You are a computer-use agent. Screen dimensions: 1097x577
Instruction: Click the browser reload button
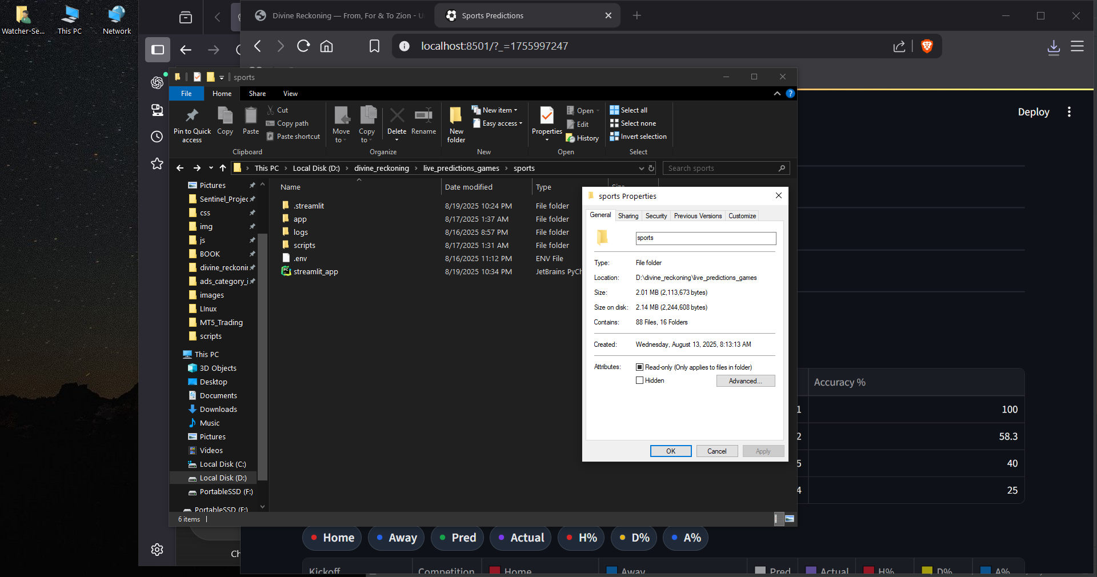point(303,46)
